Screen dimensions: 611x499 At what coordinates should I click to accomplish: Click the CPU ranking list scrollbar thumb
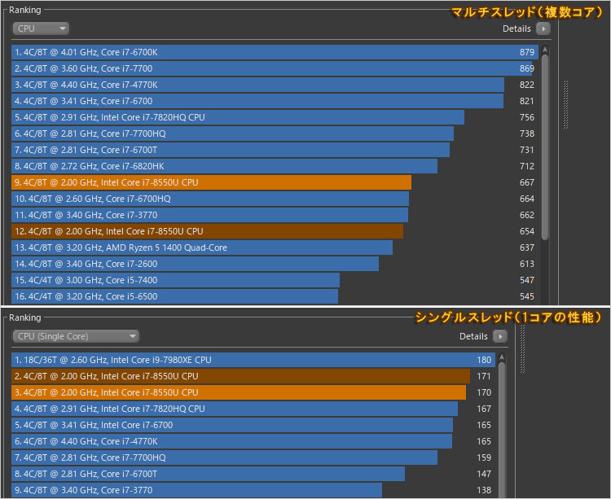click(x=545, y=147)
